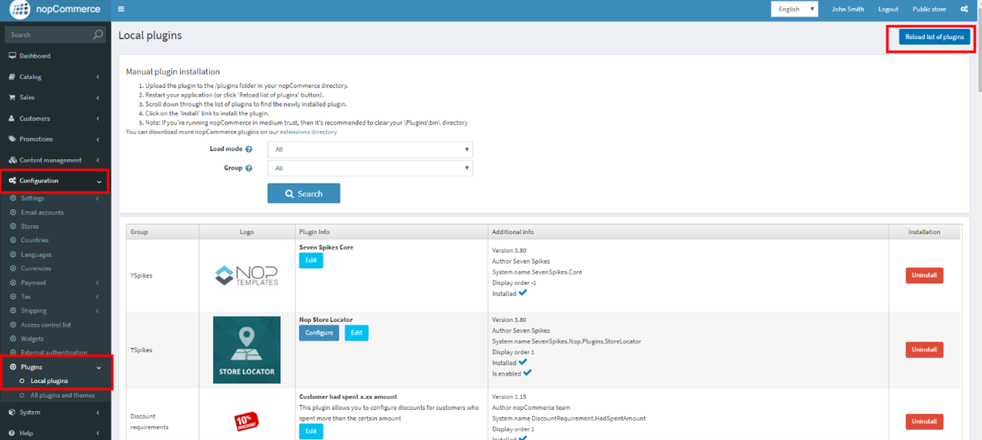Screen dimensions: 982x440
Task: Open Access control list in the sidebar
Action: [x=45, y=325]
